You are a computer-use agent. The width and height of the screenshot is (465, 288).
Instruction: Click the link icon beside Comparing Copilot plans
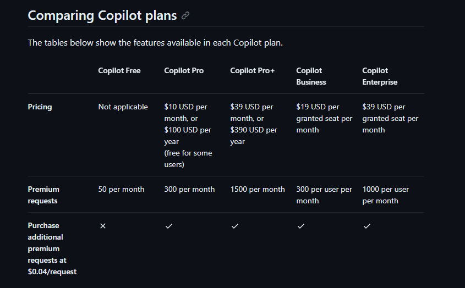185,15
